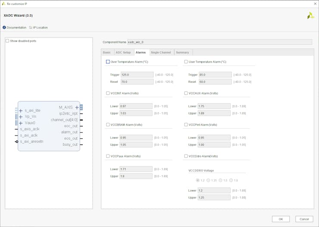Check the VCCPint Alarm checkbox
This screenshot has height=227, width=319.
click(186, 125)
